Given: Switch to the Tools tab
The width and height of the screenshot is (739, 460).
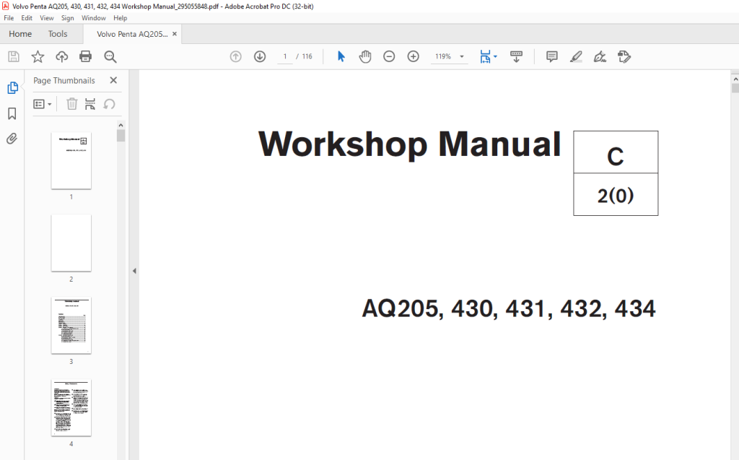Looking at the screenshot, I should [x=58, y=34].
